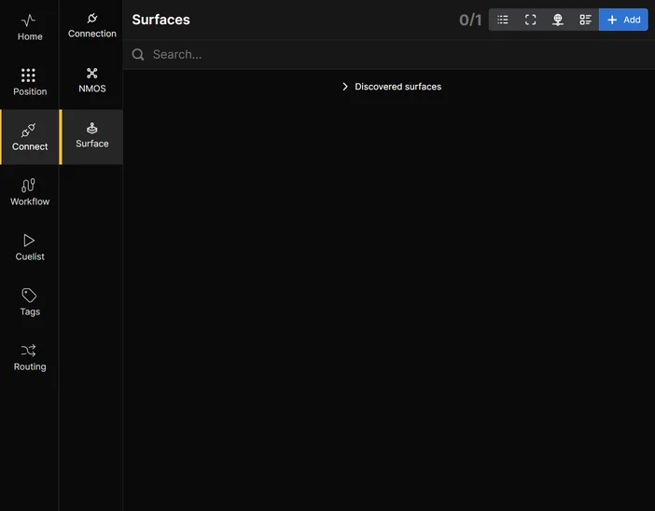Select the Surface sub-tab
655x511 pixels.
click(x=91, y=135)
